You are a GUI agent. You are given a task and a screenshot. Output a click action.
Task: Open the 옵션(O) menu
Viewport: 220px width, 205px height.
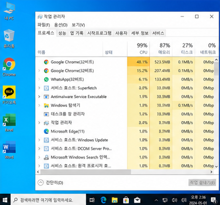[61, 25]
